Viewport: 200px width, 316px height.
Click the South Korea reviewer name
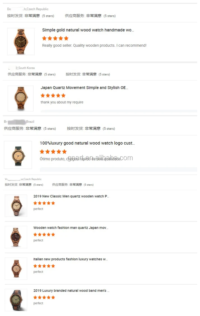(x=22, y=68)
